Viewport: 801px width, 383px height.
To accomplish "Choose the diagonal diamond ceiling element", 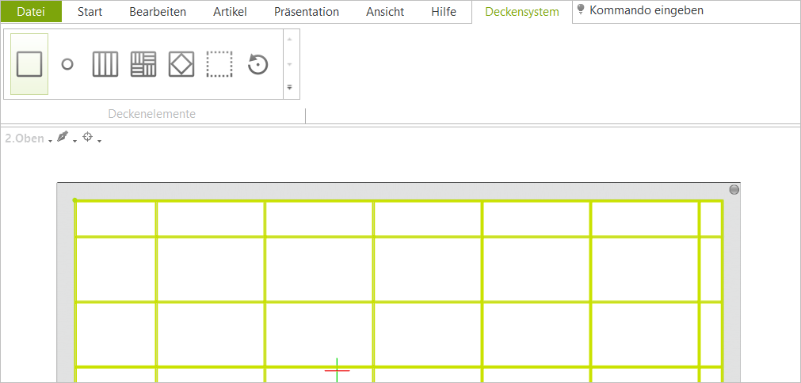I will pyautogui.click(x=181, y=64).
